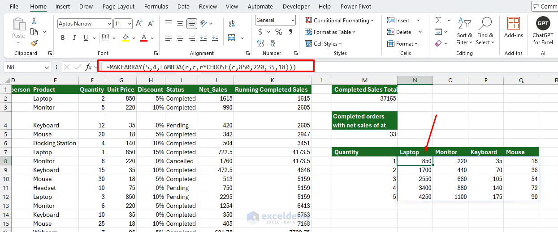Click the formula bar fx icon
This screenshot has width=558, height=232.
click(89, 67)
